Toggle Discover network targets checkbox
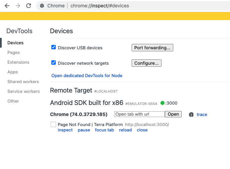This screenshot has width=230, height=169. [x=53, y=62]
